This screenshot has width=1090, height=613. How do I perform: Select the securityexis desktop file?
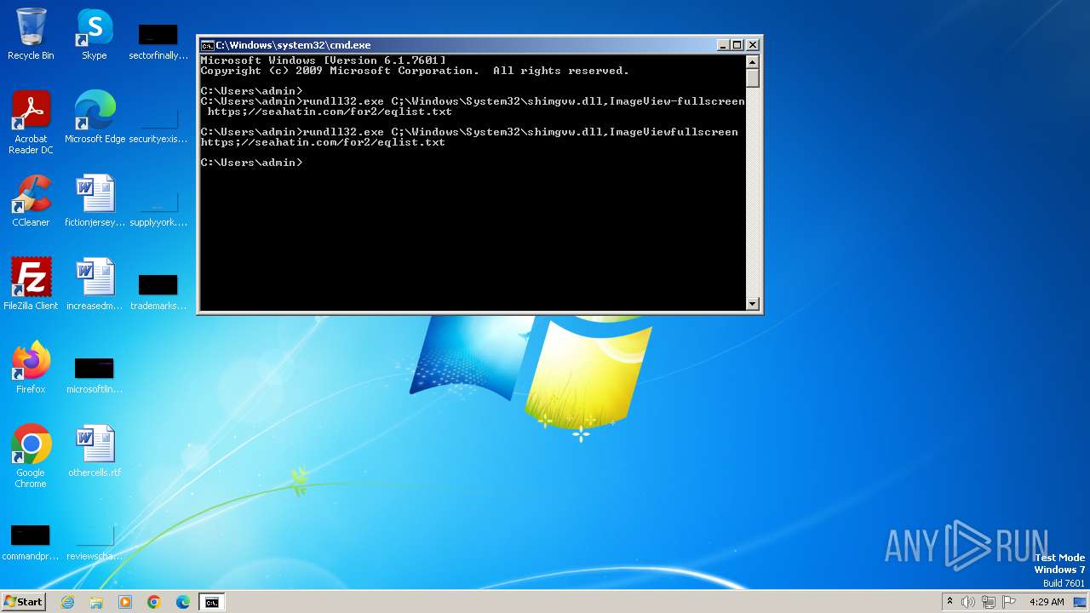pos(158,125)
